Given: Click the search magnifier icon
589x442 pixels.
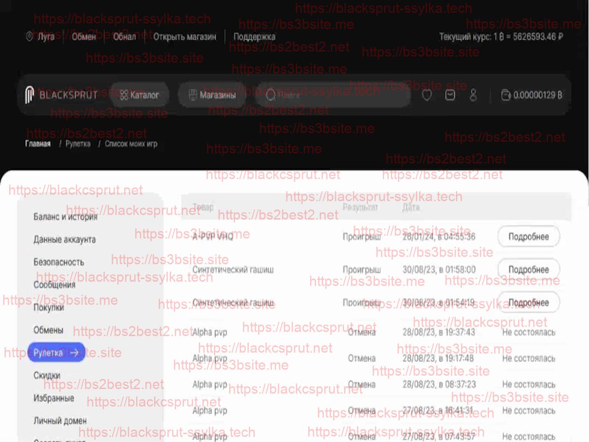Looking at the screenshot, I should tap(271, 95).
